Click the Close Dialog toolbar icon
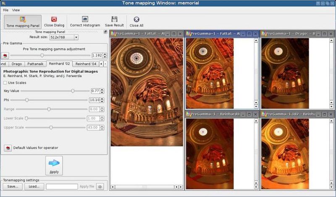The height and width of the screenshot is (197, 336). (x=54, y=19)
